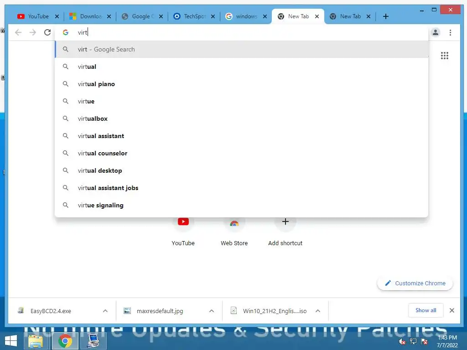Close the active New Tab tab
The image size is (467, 350).
317,16
